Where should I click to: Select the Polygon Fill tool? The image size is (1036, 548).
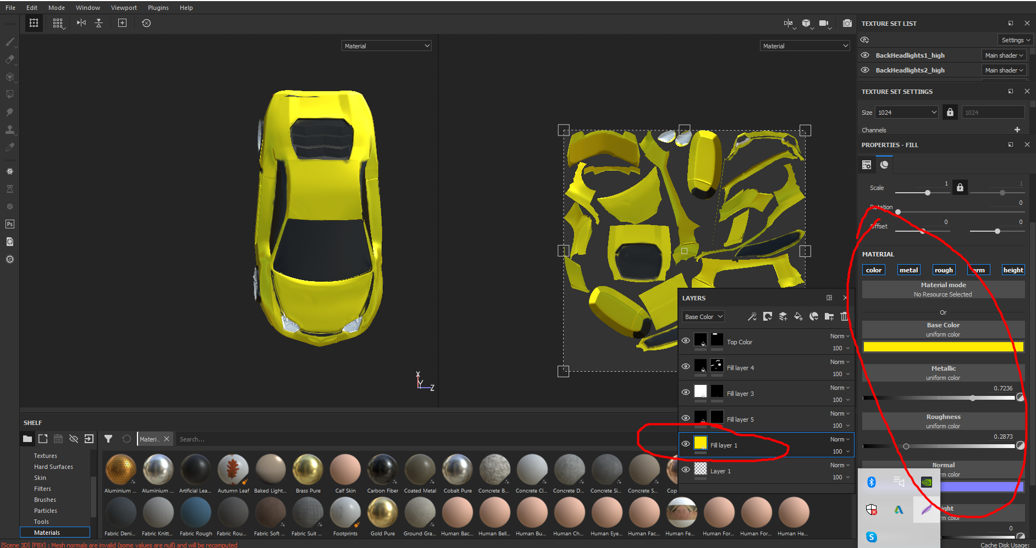[x=10, y=94]
